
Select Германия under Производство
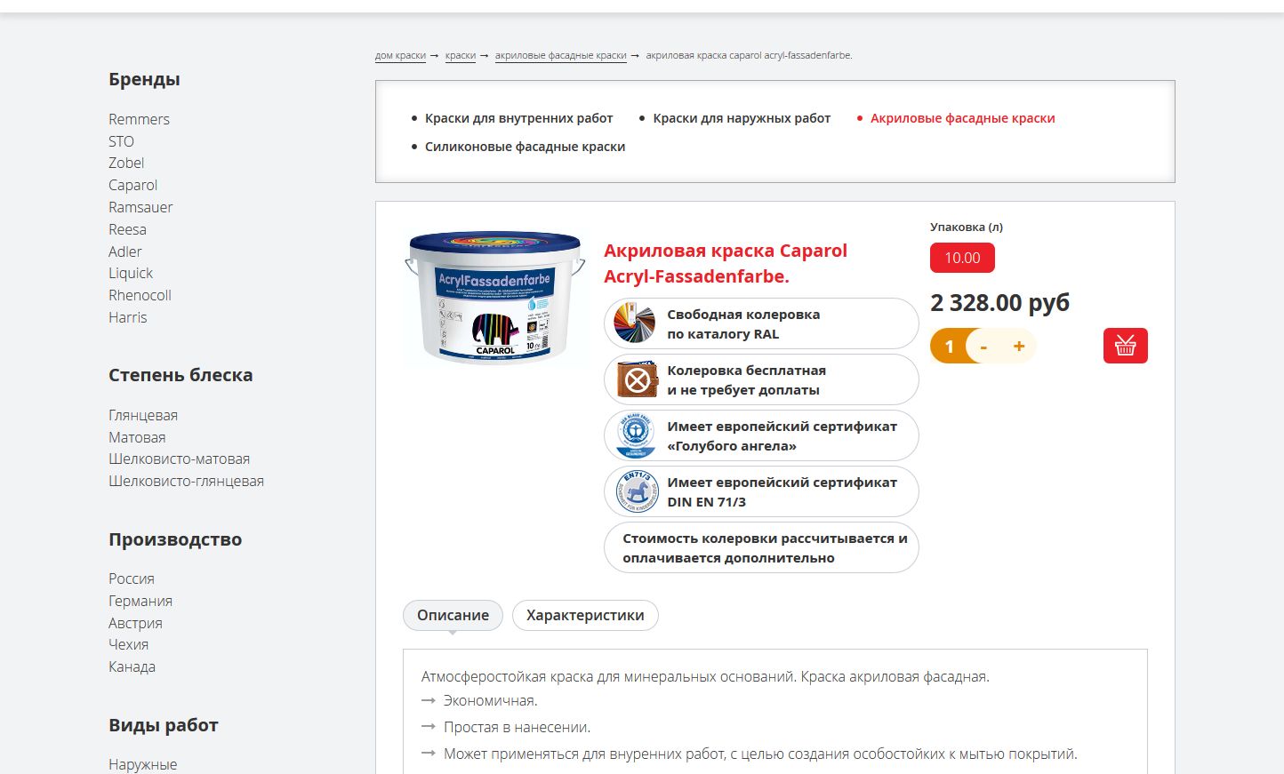point(140,601)
